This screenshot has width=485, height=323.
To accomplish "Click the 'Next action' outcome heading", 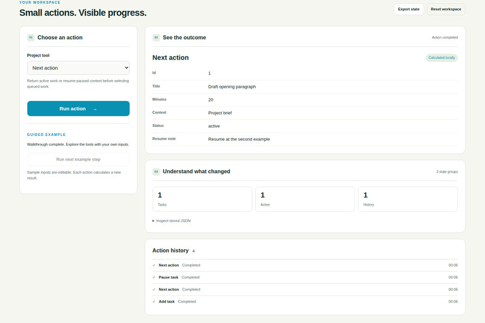I will click(170, 58).
